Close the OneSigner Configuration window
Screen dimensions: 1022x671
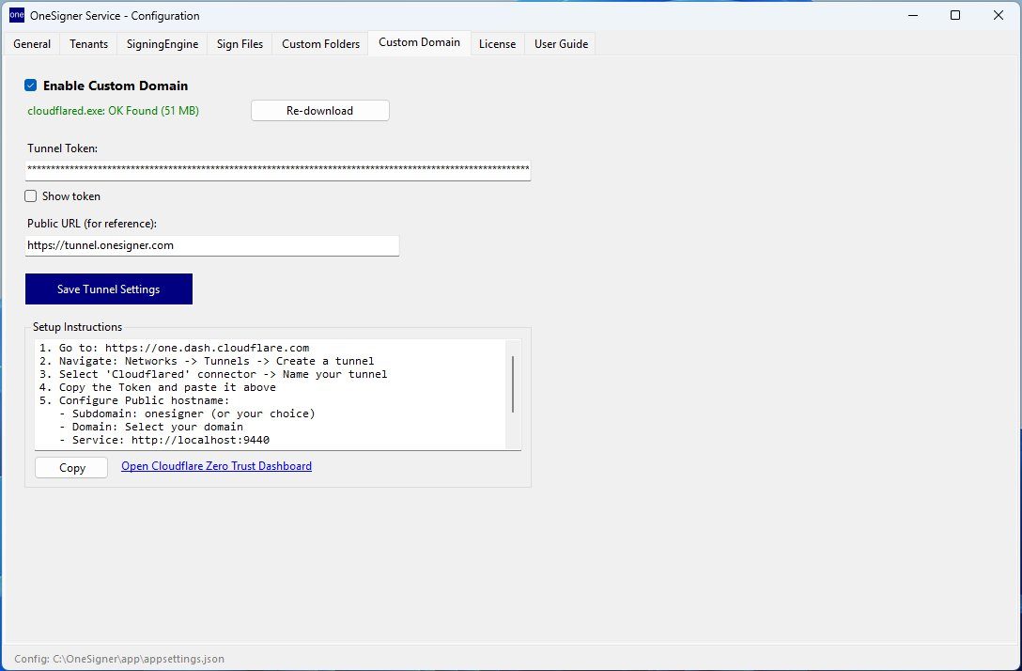coord(998,15)
